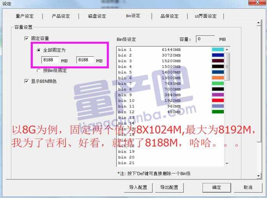This screenshot has height=198, width=267.
Task: Click the first 8188 MB input field
Action: click(x=50, y=60)
